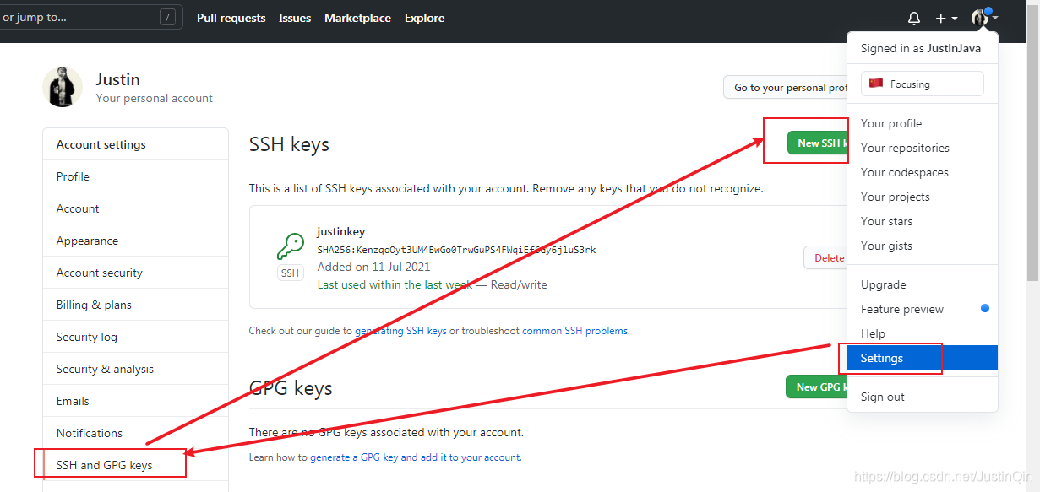1040x492 pixels.
Task: Select Settings in the user menu
Action: click(923, 358)
